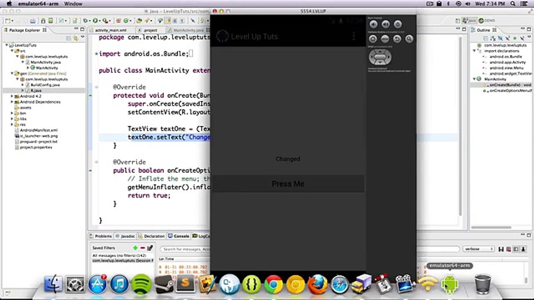Expand the bin folder
Screen dimensions: 534x300
[x=12, y=113]
